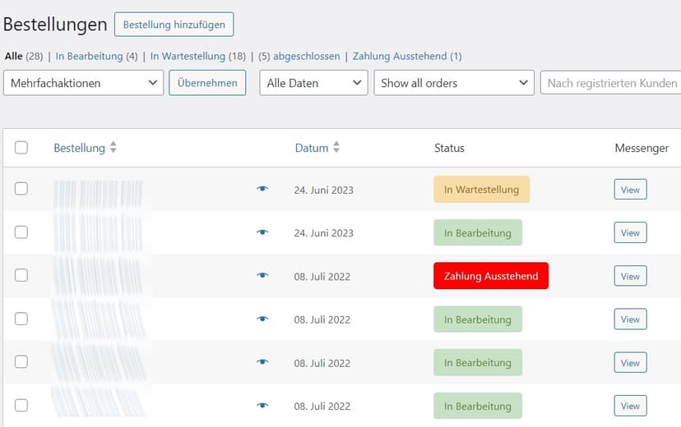Open the Mehrfachaktionen dropdown
The image size is (681, 427).
tap(83, 83)
